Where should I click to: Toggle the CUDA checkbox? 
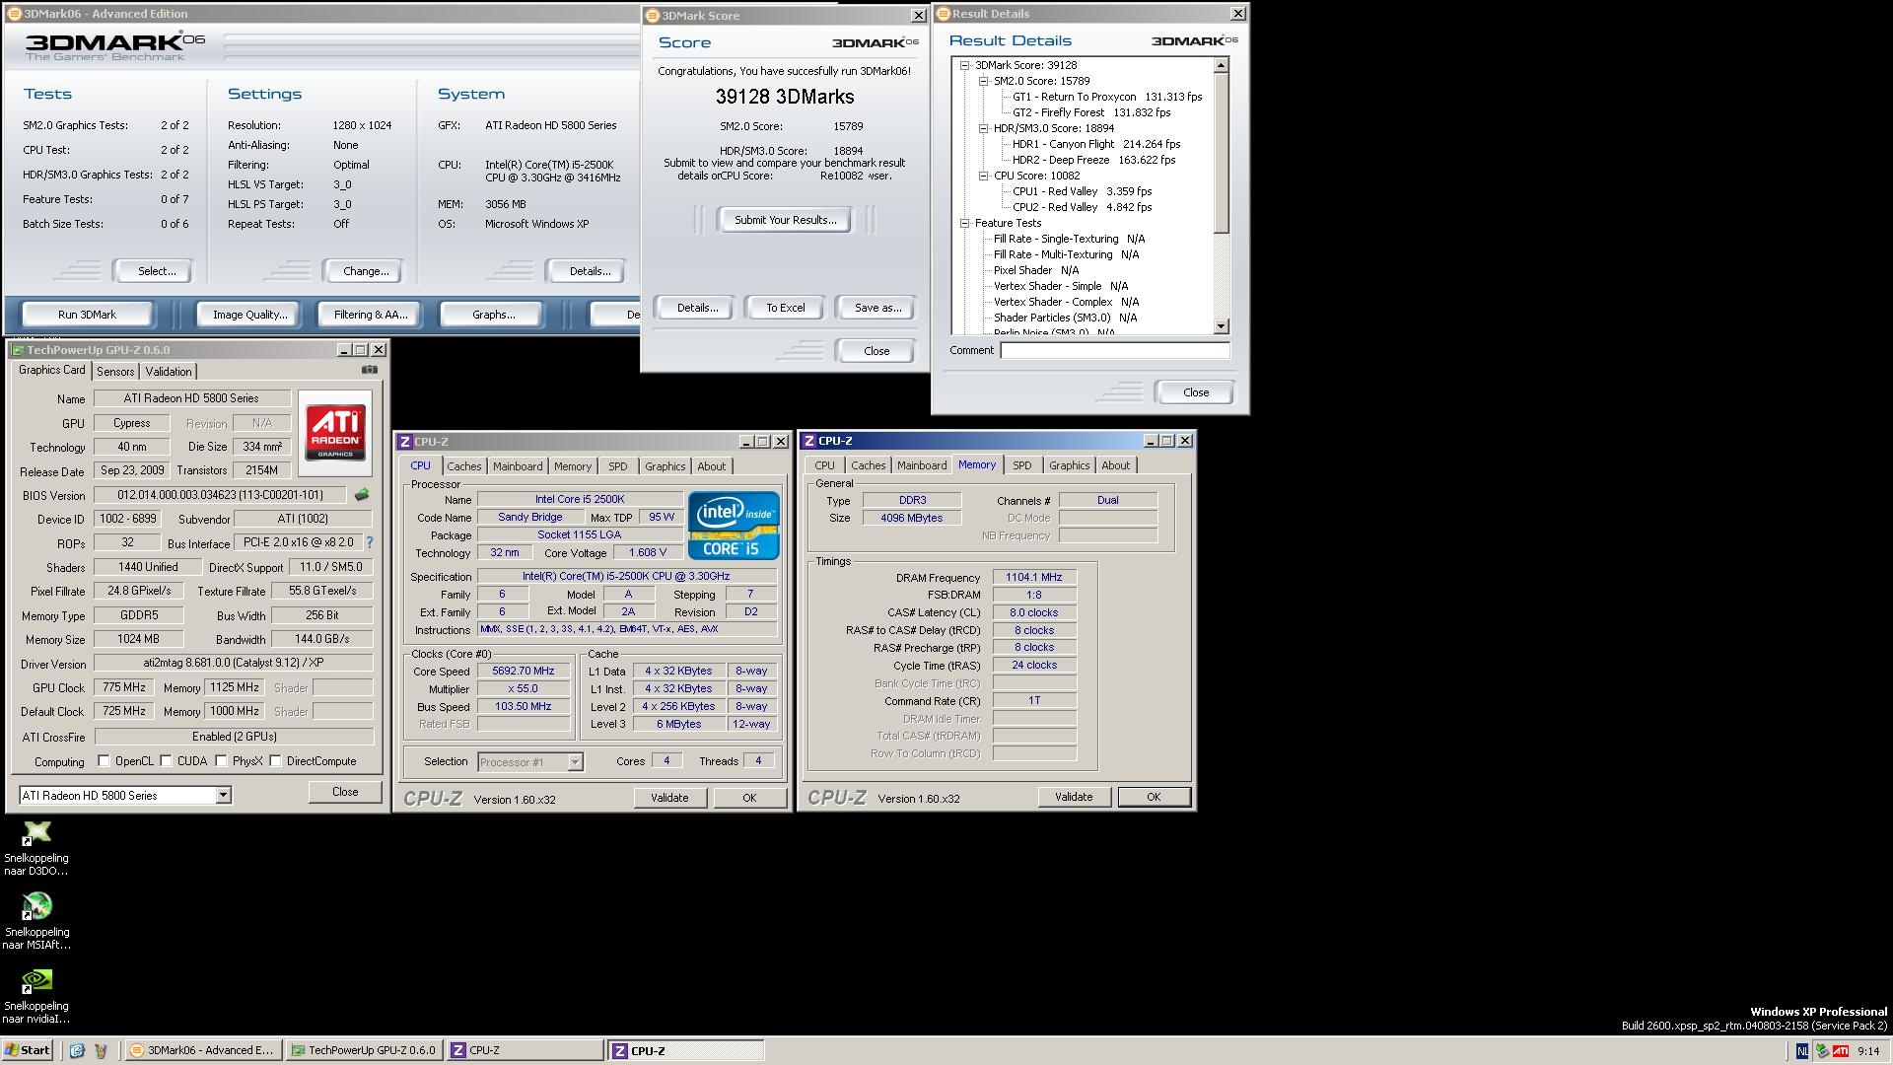point(167,760)
